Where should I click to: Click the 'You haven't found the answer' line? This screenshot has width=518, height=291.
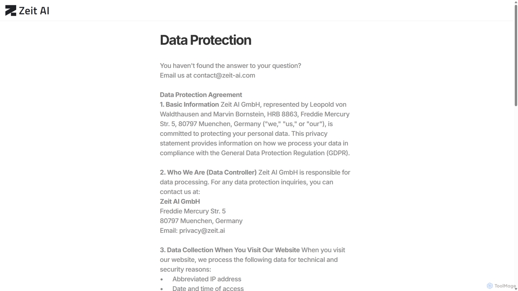coord(230,65)
